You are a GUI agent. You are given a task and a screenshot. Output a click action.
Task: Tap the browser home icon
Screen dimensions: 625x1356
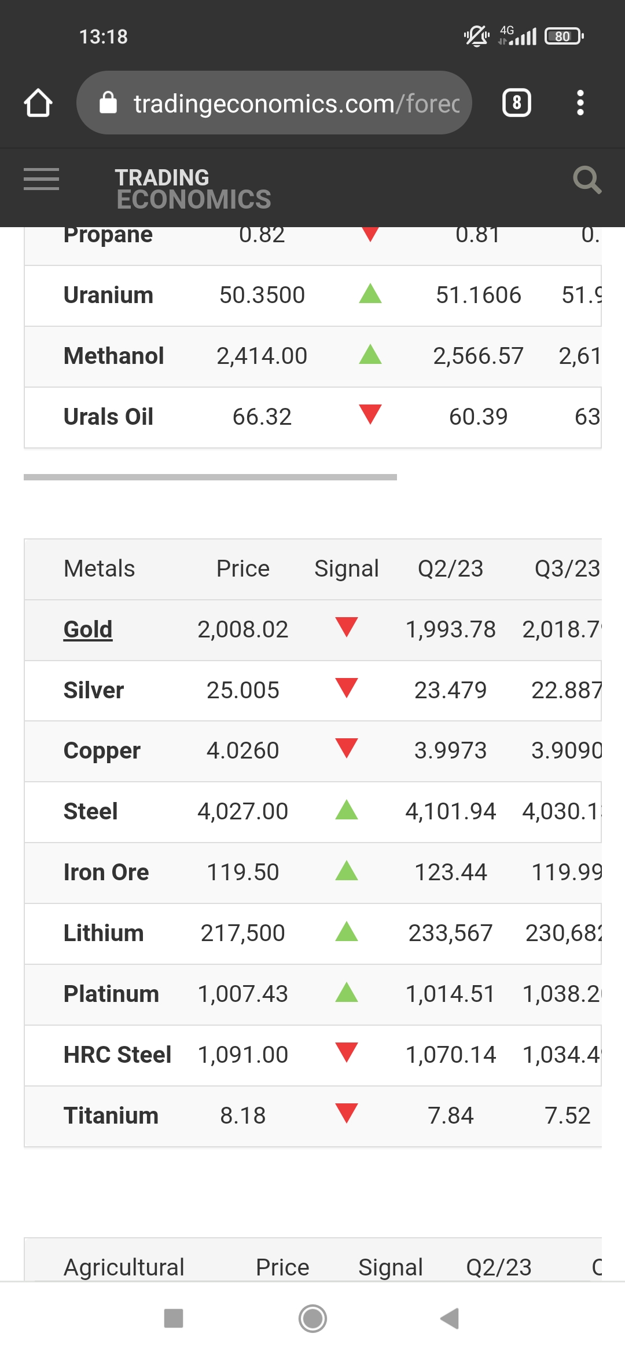38,103
